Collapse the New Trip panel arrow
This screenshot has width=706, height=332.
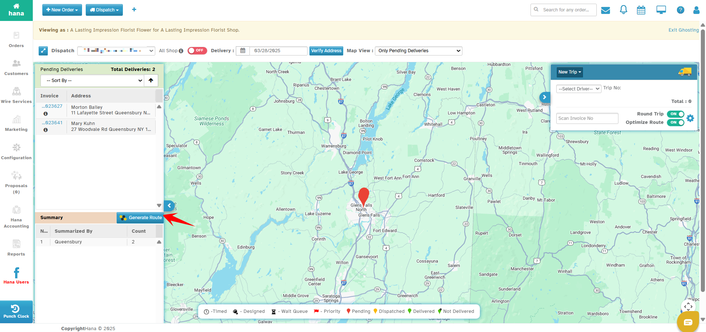pyautogui.click(x=544, y=97)
